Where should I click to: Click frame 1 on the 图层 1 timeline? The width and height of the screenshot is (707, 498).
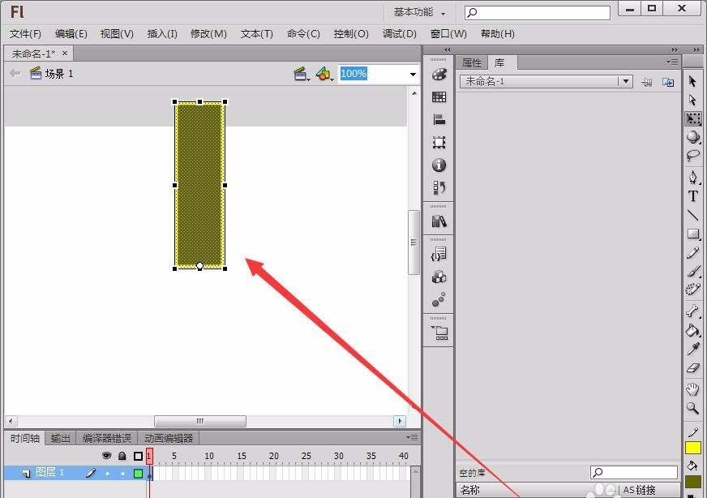150,473
